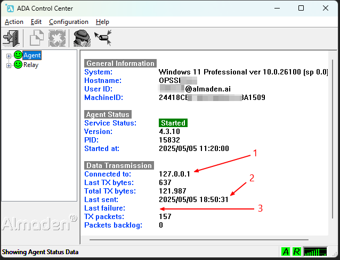The width and height of the screenshot is (340, 260).
Task: Click the Windows 11 Professional system value
Action: pos(244,72)
